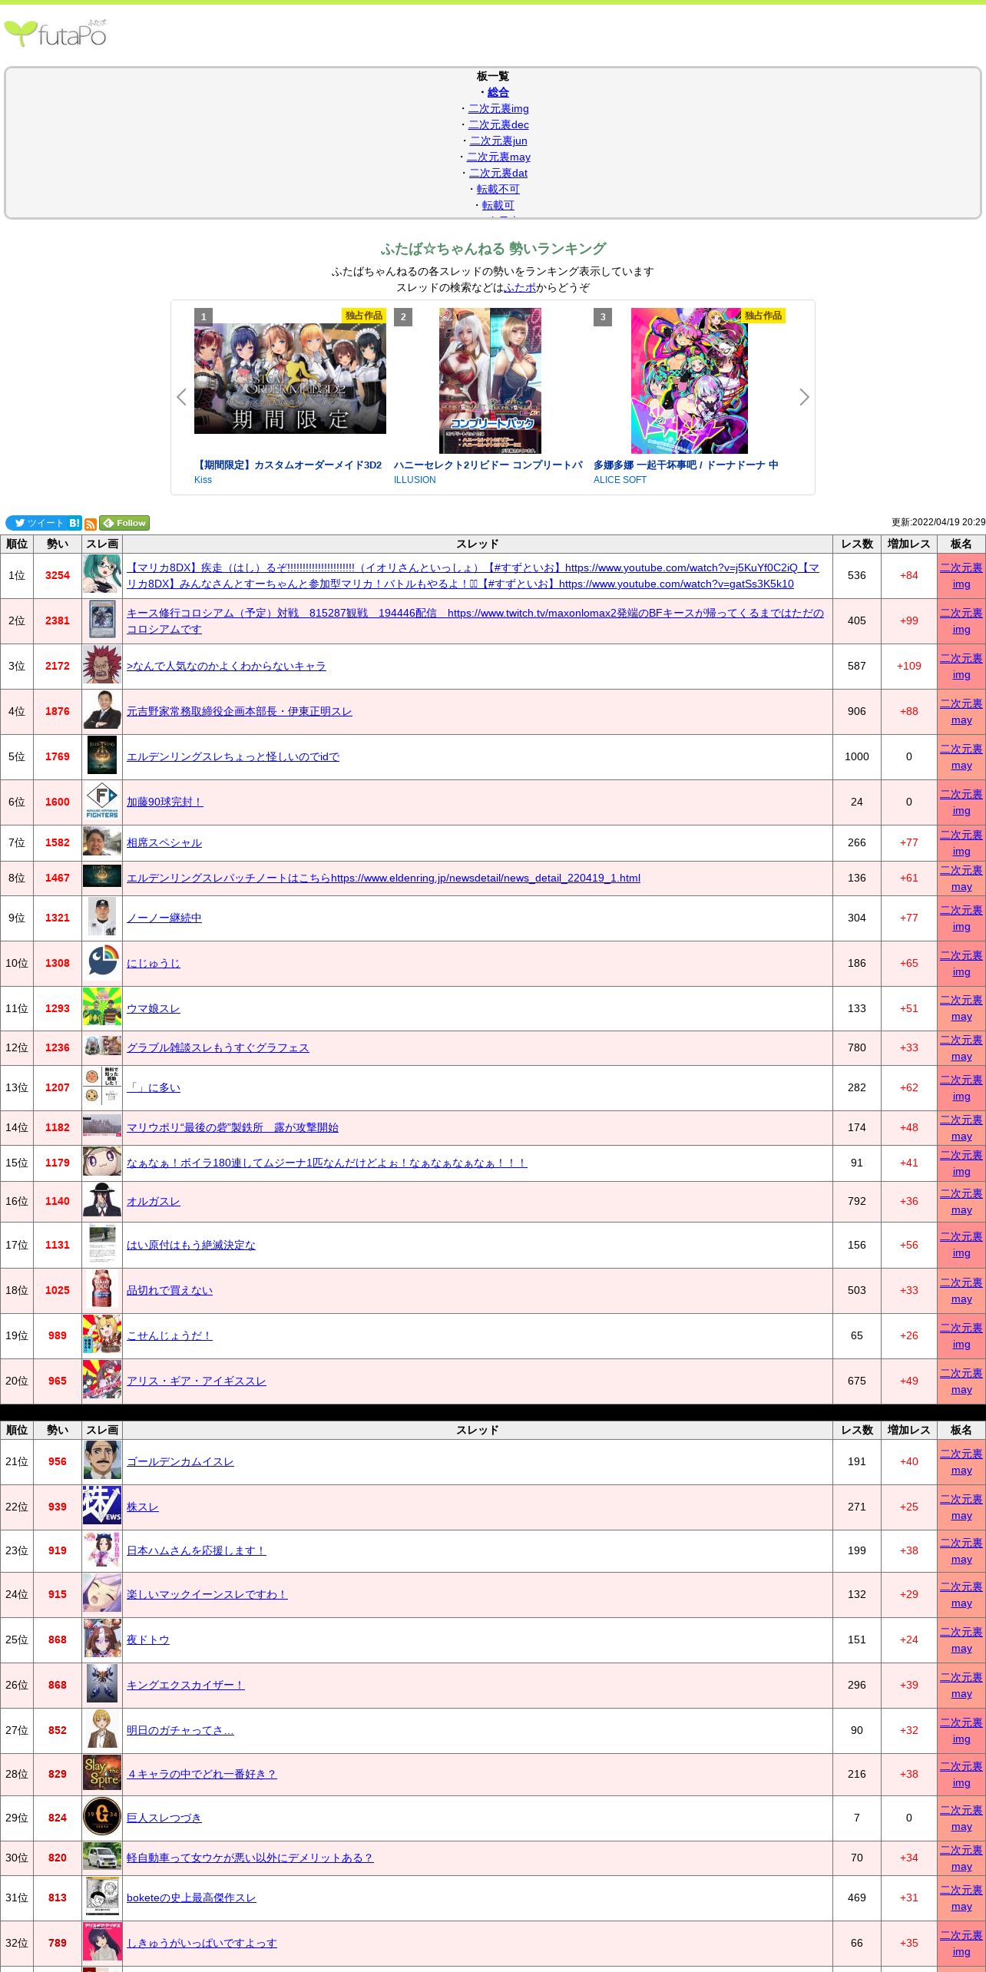The height and width of the screenshot is (1972, 986).
Task: Follow the ふたポ search link
Action: (x=520, y=287)
